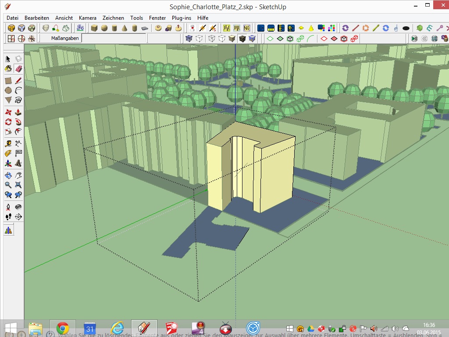Pick the Paint Bucket tool
The width and height of the screenshot is (449, 337).
8,69
